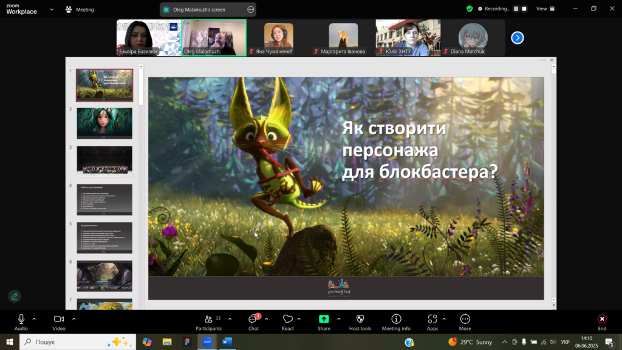Select slide 3 group photo thumbnail

104,161
